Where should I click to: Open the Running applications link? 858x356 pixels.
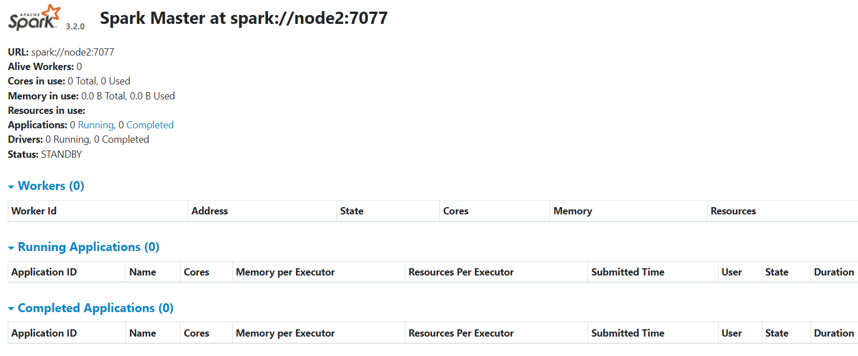[96, 125]
